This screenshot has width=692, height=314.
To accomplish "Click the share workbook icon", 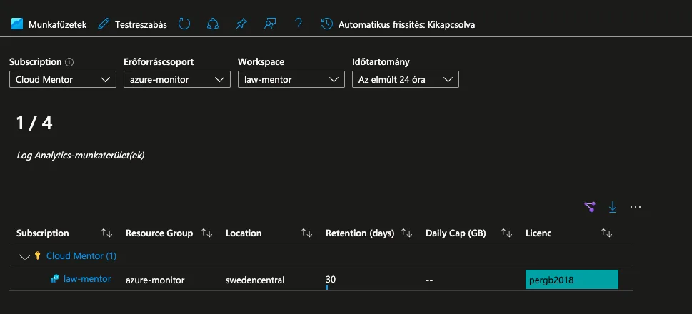I will [x=212, y=24].
